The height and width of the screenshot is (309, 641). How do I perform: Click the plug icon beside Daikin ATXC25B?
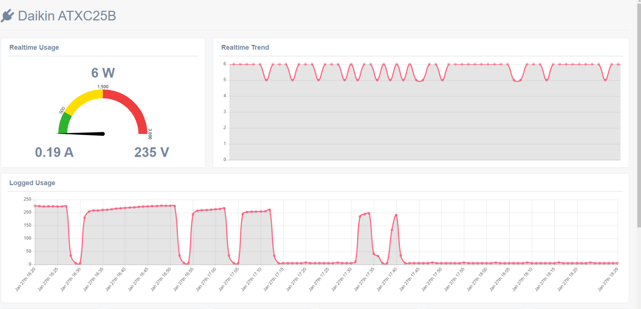8,16
